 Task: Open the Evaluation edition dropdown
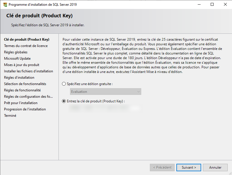pos(105,92)
